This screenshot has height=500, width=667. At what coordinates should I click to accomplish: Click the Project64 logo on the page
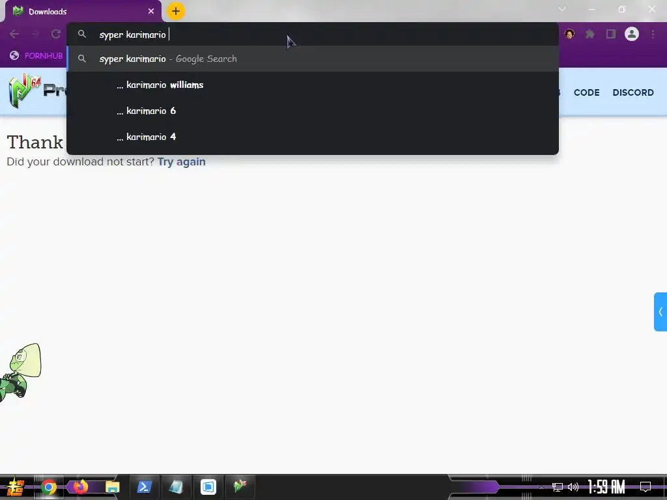[x=36, y=90]
